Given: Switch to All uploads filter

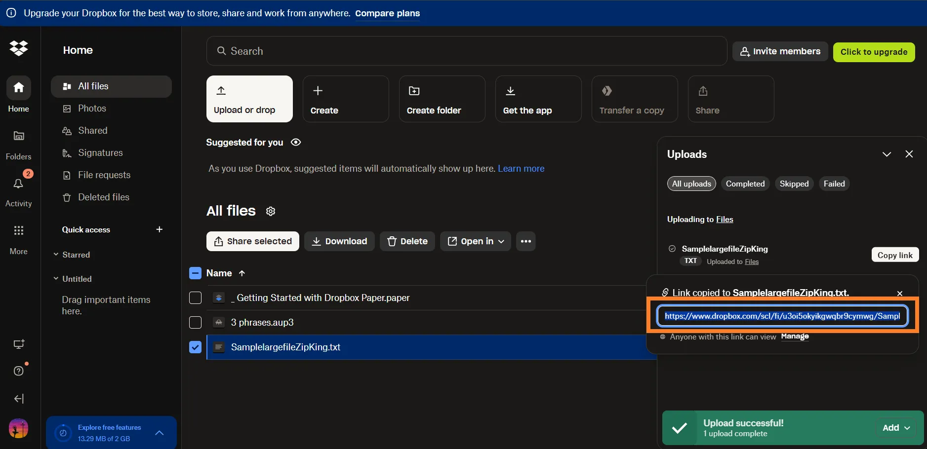Looking at the screenshot, I should (691, 184).
